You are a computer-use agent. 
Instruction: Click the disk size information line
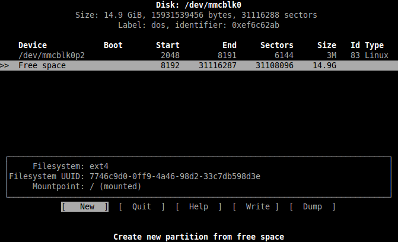196,15
